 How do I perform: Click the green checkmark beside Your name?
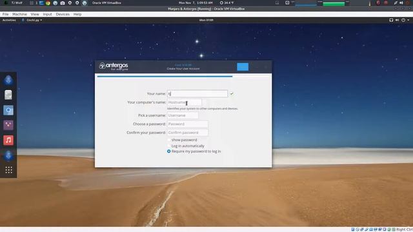coord(232,93)
